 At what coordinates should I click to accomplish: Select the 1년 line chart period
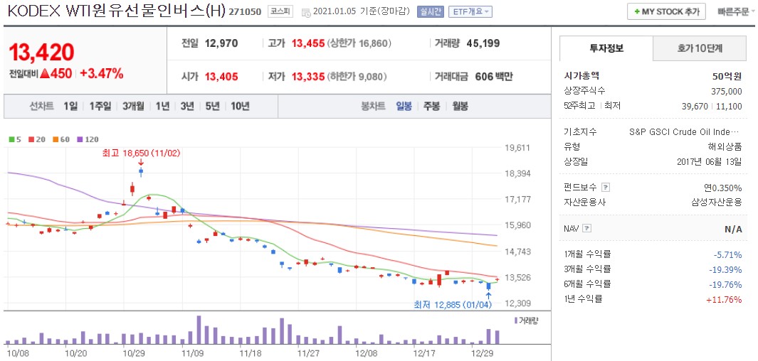(x=162, y=106)
